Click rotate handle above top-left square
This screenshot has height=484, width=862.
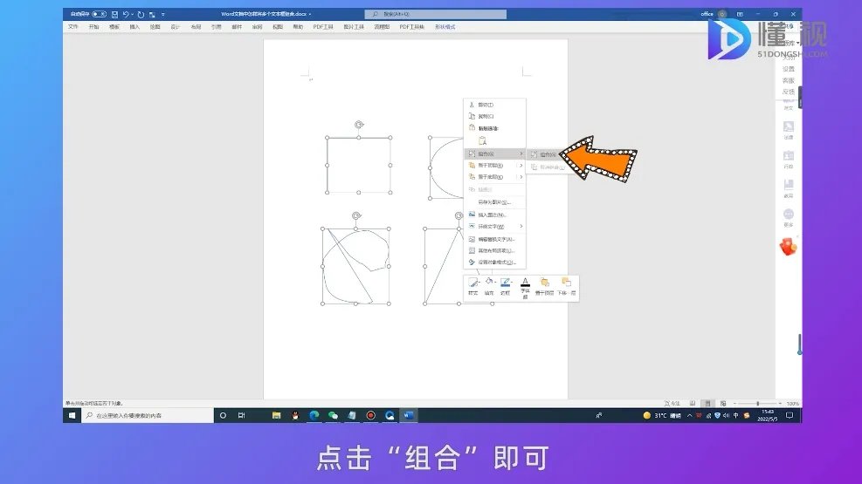pyautogui.click(x=359, y=125)
